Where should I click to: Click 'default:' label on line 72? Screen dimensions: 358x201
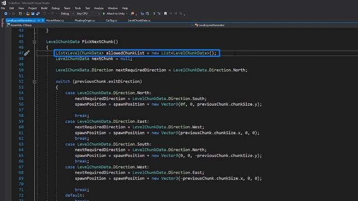pyautogui.click(x=74, y=195)
